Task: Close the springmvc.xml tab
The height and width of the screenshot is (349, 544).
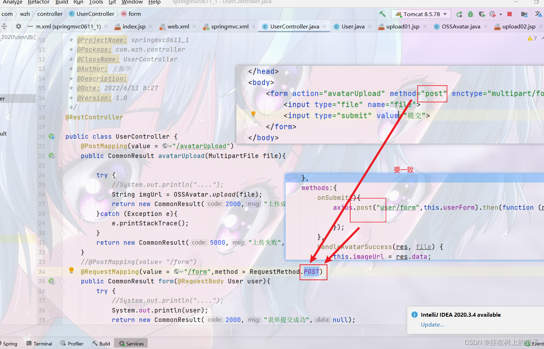Action: [254, 27]
